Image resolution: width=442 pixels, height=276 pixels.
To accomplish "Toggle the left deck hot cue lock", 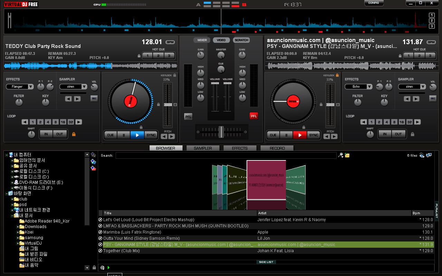I will [139, 56].
